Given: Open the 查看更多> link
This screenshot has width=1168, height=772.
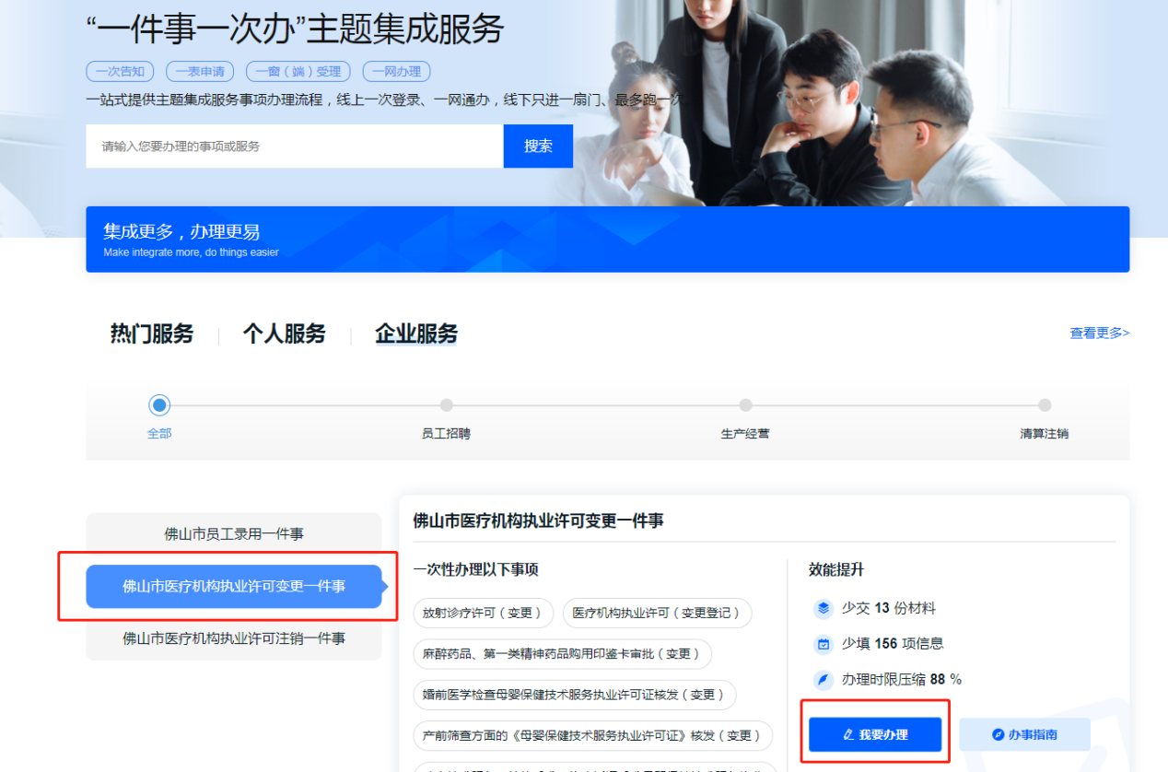Looking at the screenshot, I should point(1099,333).
